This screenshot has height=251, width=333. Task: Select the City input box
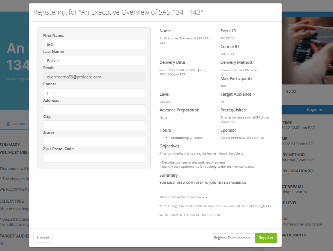(94, 125)
